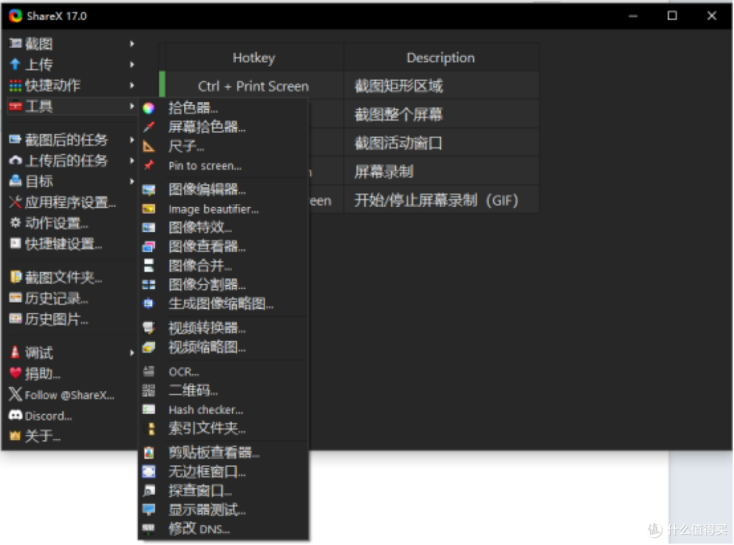Image resolution: width=734 pixels, height=545 pixels.
Task: Click the Hotkey column header
Action: pos(254,58)
